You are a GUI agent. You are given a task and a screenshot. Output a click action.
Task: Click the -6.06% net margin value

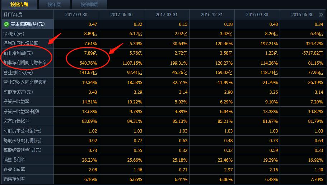point(225,180)
